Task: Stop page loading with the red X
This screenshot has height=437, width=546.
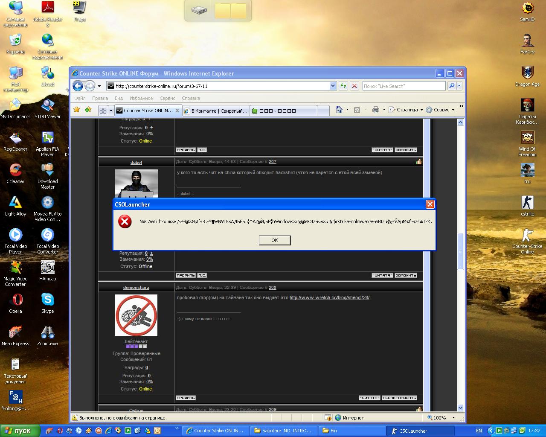Action: click(x=354, y=86)
